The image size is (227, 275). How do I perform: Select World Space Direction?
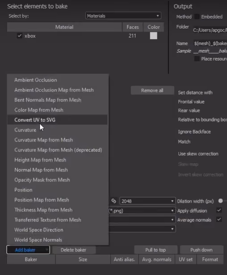pyautogui.click(x=57, y=230)
